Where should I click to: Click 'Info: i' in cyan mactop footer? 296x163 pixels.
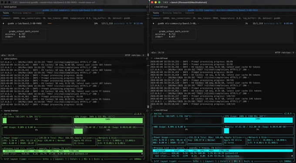point(198,161)
